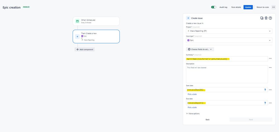Click into the Description text area
This screenshot has width=279, height=132.
[x=227, y=74]
